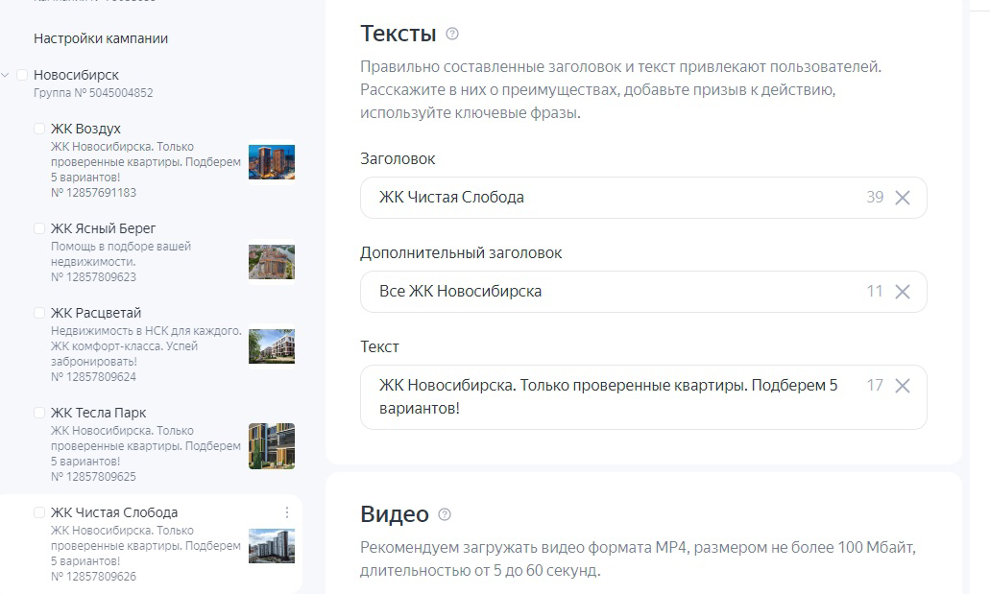990x594 pixels.
Task: Click the group number № 5045004852
Action: pyautogui.click(x=93, y=93)
